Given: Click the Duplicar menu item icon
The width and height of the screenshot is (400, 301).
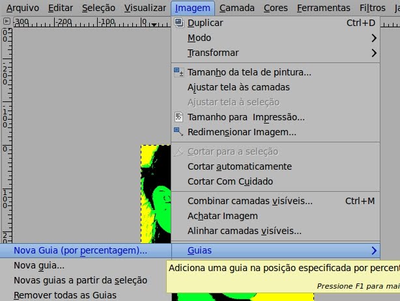Looking at the screenshot, I should (179, 23).
